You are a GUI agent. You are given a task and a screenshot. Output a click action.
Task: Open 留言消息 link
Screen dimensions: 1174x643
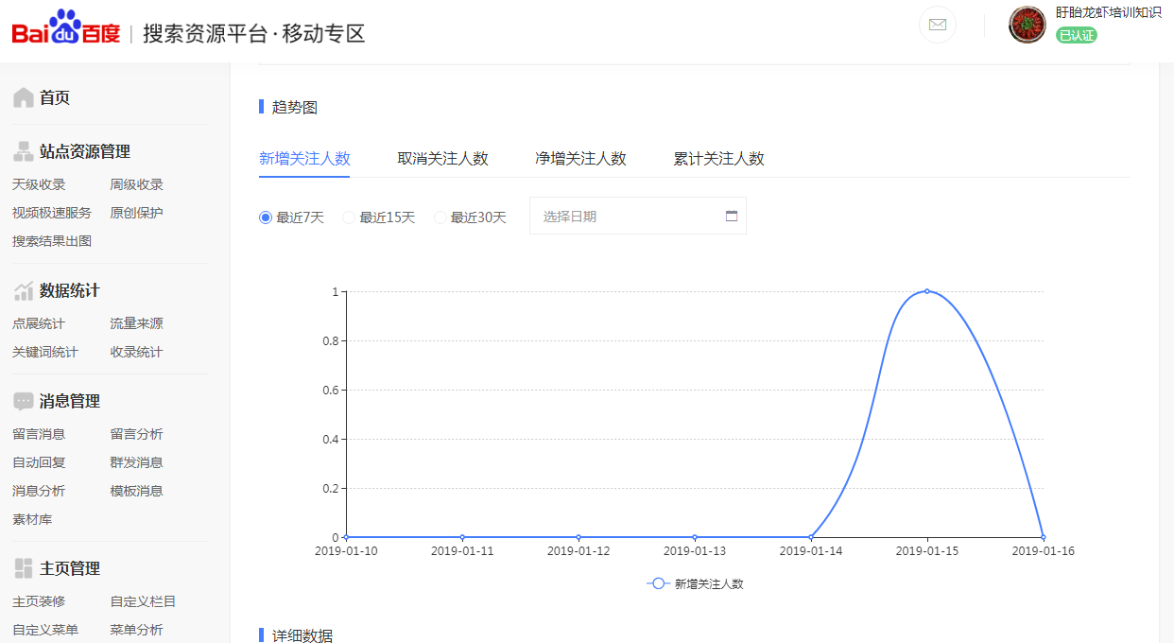click(39, 434)
